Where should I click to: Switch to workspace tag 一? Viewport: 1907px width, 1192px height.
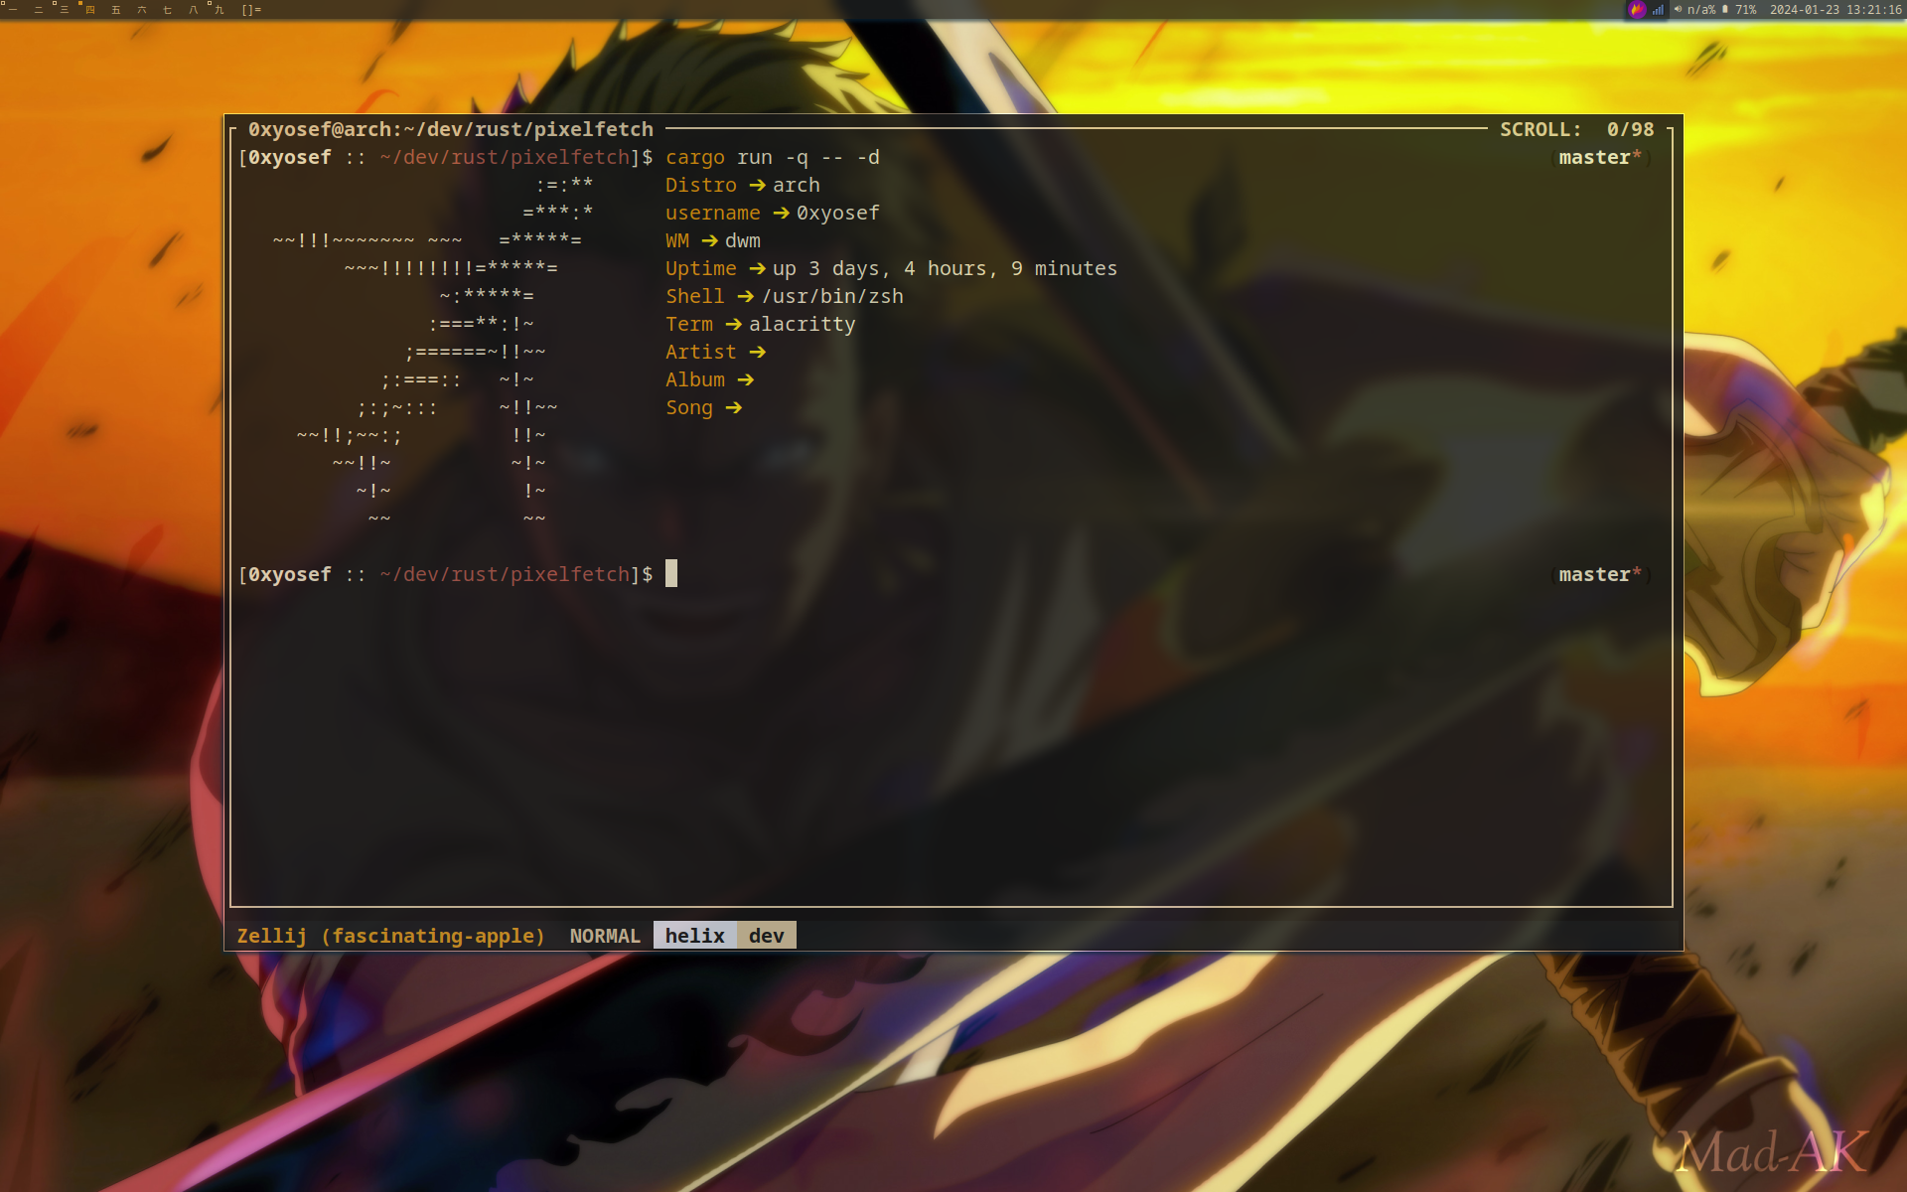[12, 10]
